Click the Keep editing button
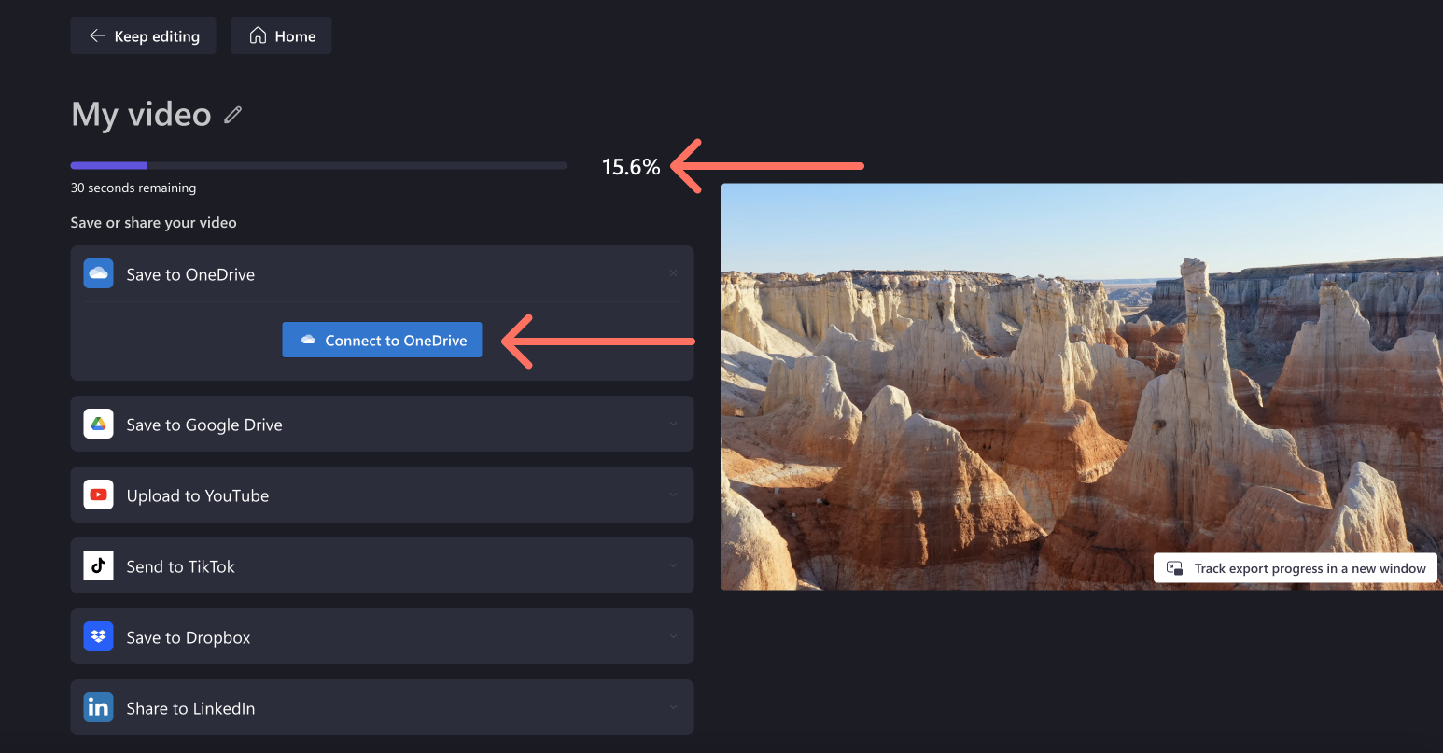Image resolution: width=1443 pixels, height=753 pixels. [143, 35]
